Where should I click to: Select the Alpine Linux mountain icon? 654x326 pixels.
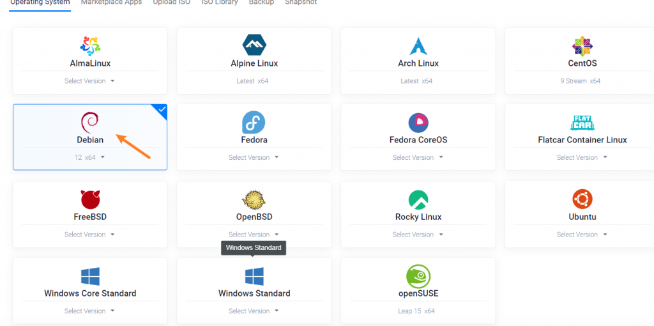click(254, 45)
